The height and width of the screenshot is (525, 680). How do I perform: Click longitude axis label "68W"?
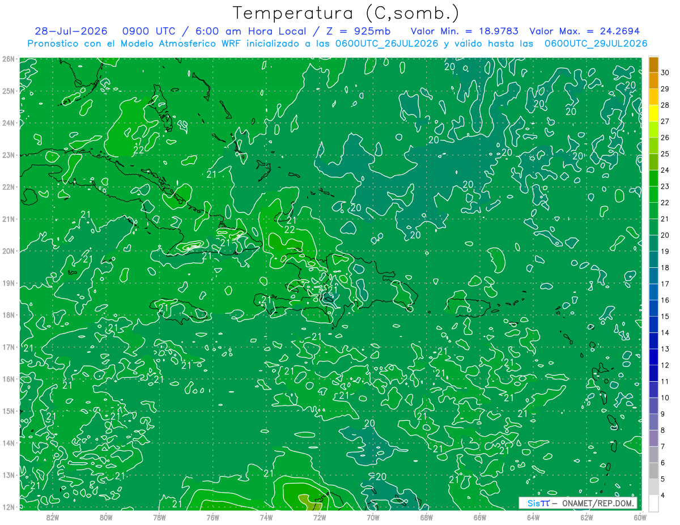point(426,517)
